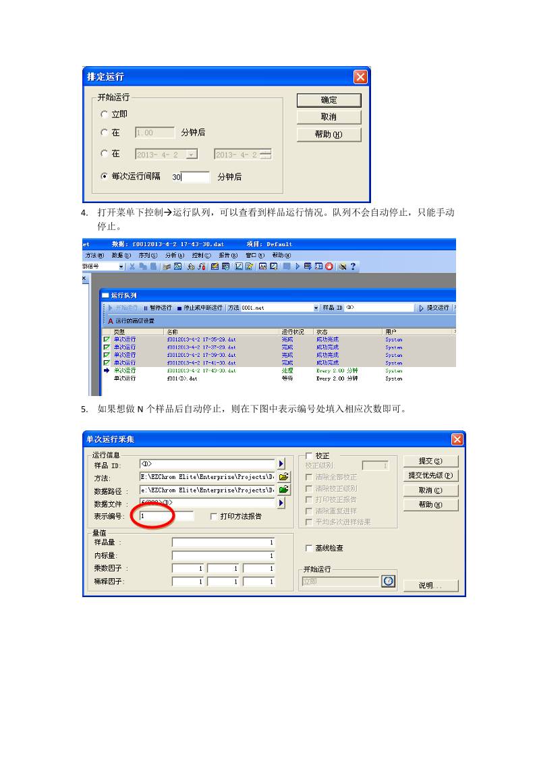The height and width of the screenshot is (757, 535).
Task: Click 提交运行 in the run queue toolbar
Action: (434, 308)
